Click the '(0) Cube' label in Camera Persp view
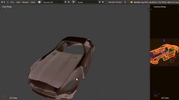 click(165, 98)
